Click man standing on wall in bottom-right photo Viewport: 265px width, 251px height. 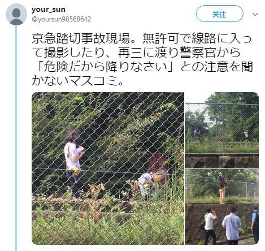coord(223,189)
